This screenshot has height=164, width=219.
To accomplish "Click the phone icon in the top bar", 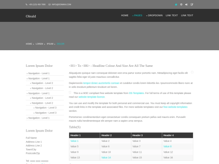I will pyautogui.click(x=26, y=4).
